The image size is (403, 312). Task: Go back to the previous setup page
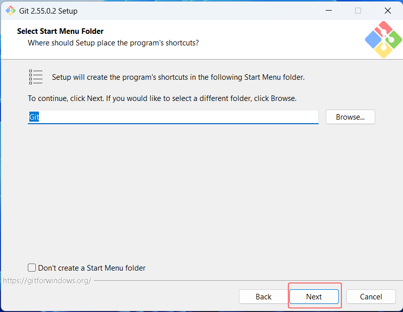[x=263, y=296]
